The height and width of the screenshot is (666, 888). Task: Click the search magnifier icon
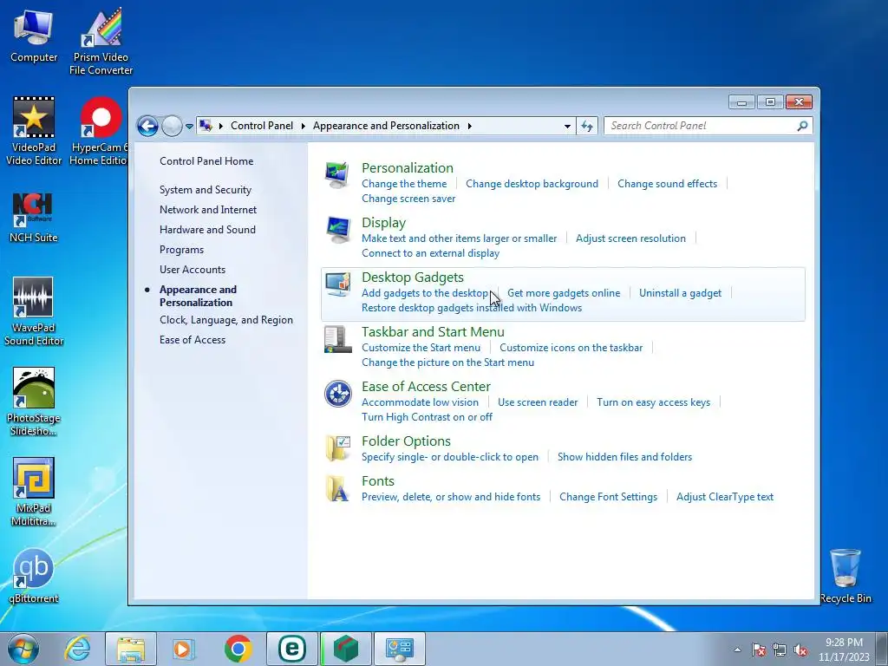click(802, 126)
